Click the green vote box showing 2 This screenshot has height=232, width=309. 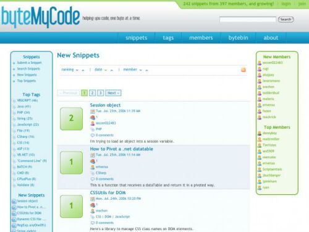(x=71, y=119)
